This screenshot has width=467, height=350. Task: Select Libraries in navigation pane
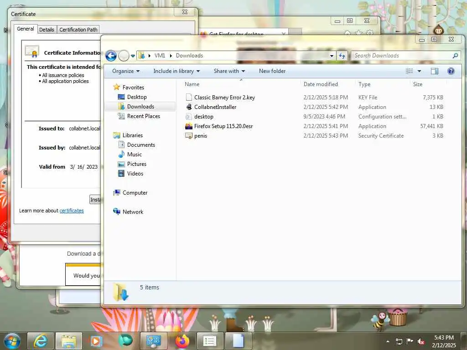(133, 135)
